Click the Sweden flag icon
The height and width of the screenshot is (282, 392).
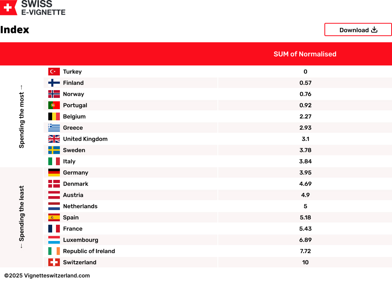(x=54, y=150)
